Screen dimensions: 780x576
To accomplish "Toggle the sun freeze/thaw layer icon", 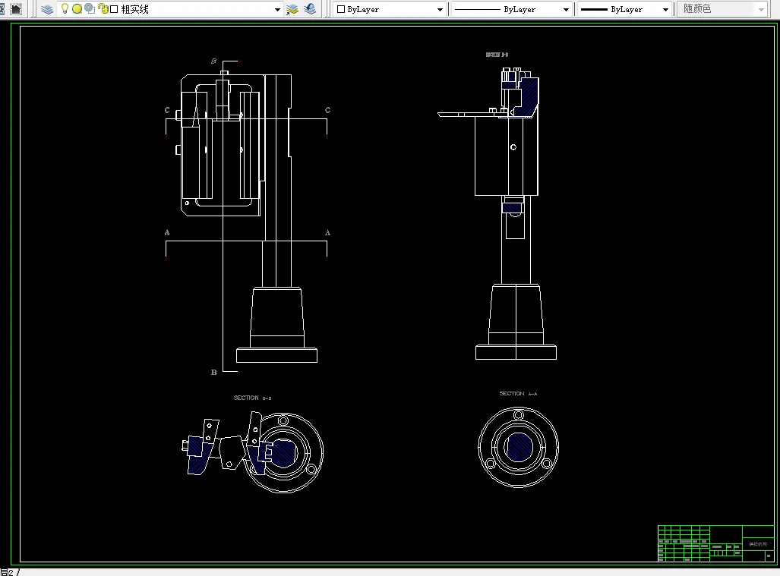I will click(77, 9).
